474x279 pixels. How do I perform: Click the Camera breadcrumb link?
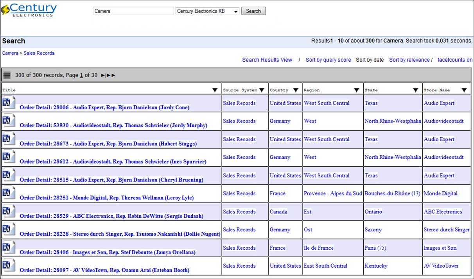(10, 53)
